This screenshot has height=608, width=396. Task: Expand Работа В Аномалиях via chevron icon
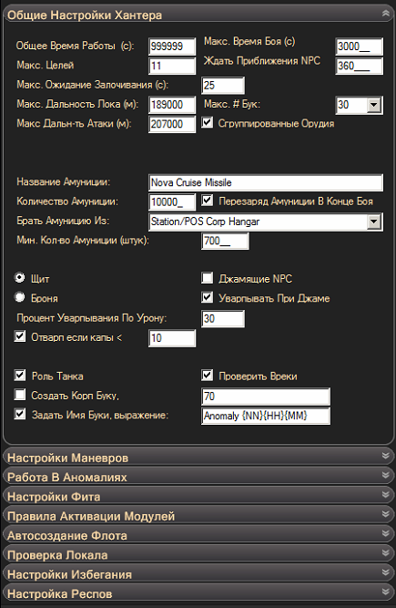click(385, 475)
